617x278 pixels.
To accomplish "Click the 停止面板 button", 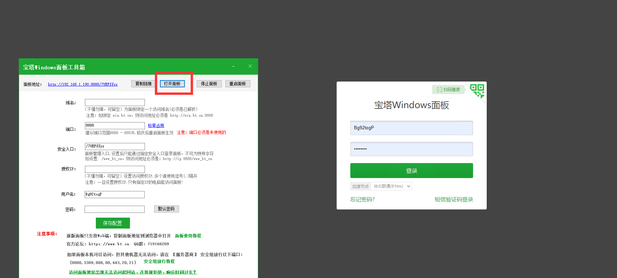I will (x=209, y=84).
